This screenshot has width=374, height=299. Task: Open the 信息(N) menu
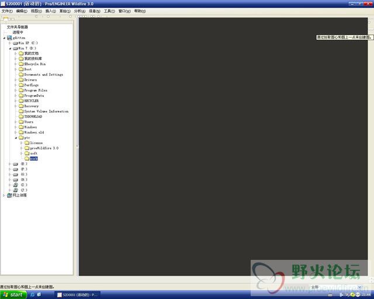95,11
